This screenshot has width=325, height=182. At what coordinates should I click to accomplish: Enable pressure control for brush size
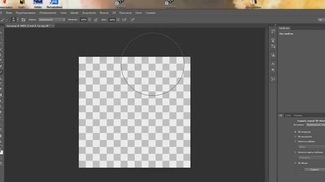(x=132, y=20)
